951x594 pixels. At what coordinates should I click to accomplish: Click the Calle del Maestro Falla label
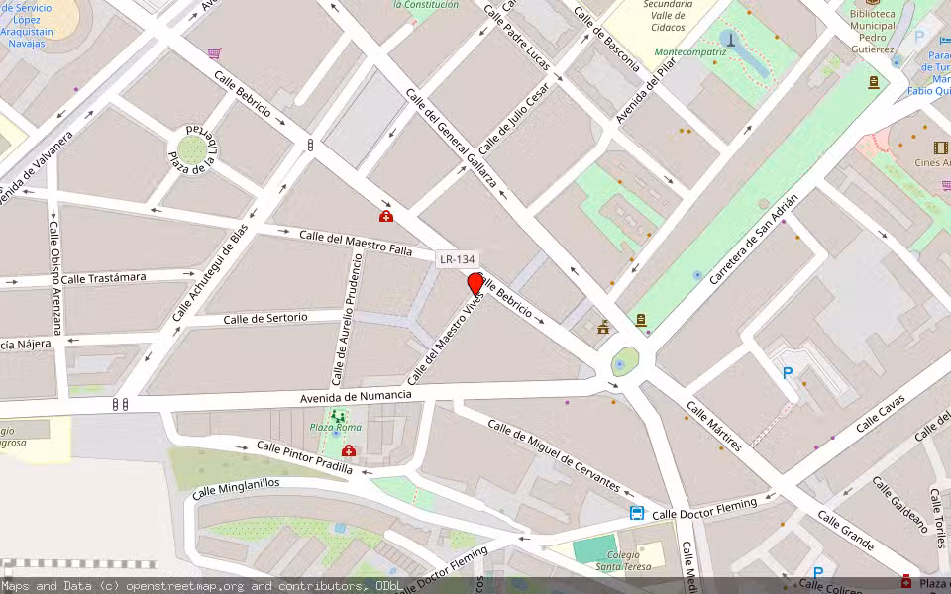[x=356, y=243]
